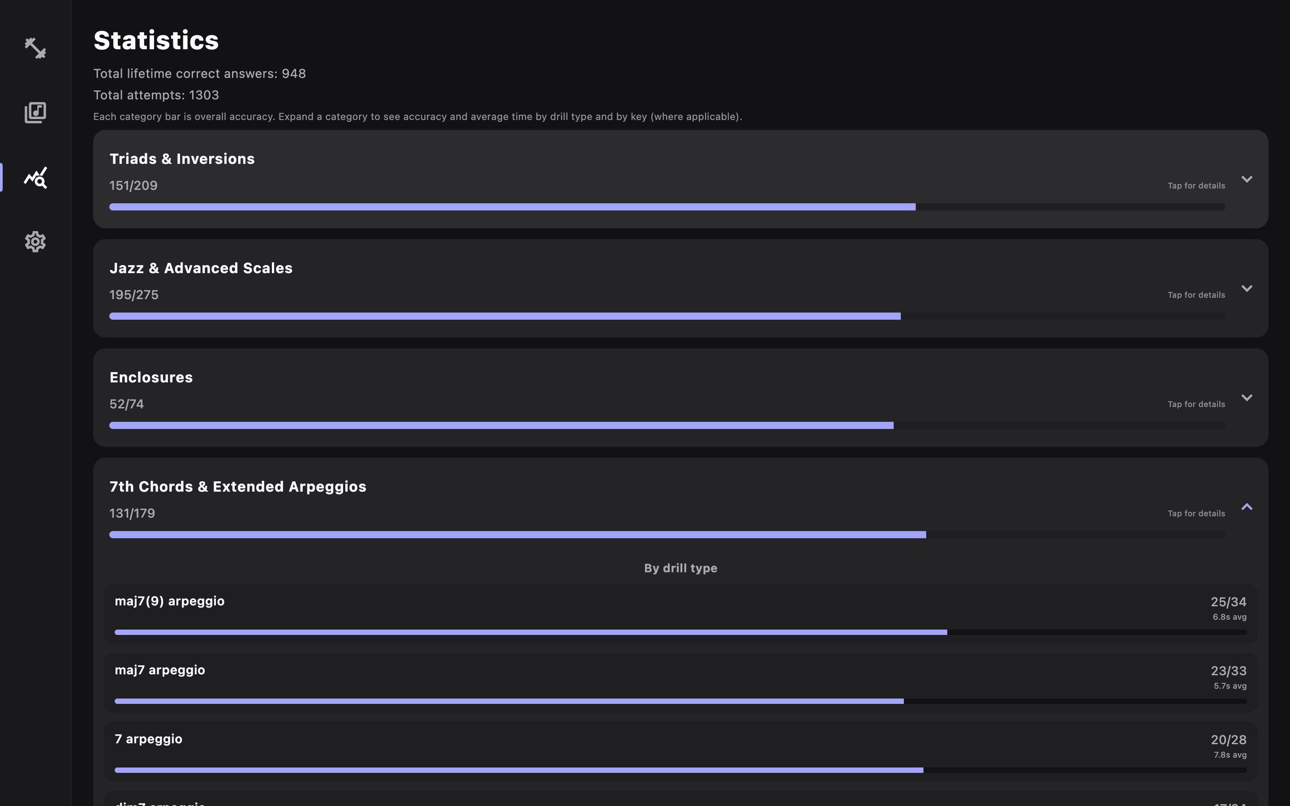Click the Jazz & Advanced Scales accuracy bar
This screenshot has height=806, width=1290.
click(x=666, y=316)
